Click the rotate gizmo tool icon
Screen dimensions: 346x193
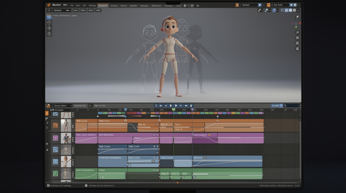pyautogui.click(x=49, y=28)
